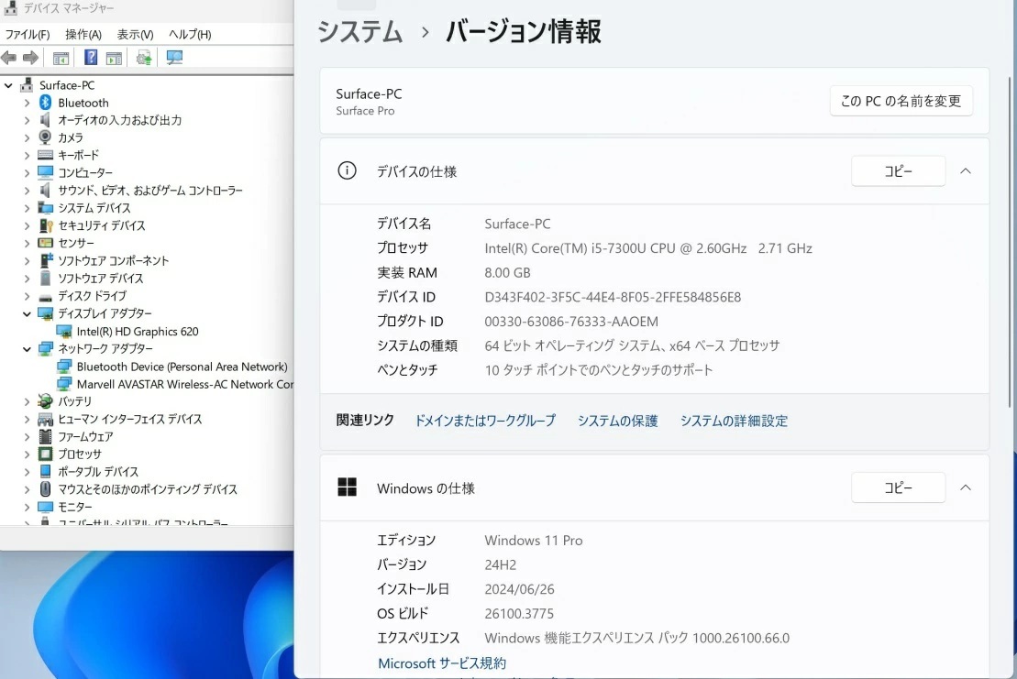Viewport: 1017px width, 679px height.
Task: Toggle the console tree pane icon
Action: tap(61, 57)
